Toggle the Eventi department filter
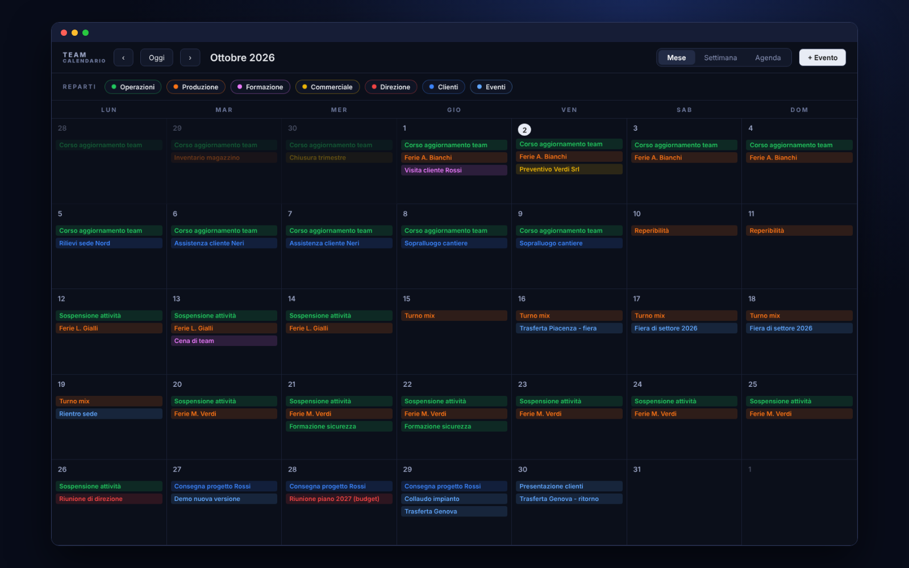The image size is (909, 568). coord(491,87)
